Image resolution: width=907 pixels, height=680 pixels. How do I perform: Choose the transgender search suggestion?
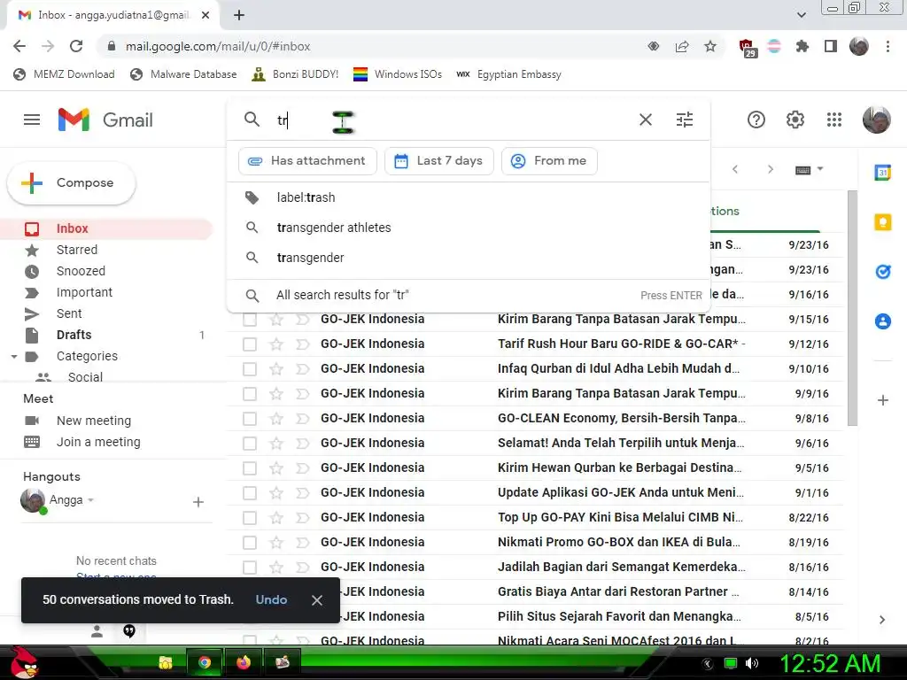pyautogui.click(x=469, y=258)
